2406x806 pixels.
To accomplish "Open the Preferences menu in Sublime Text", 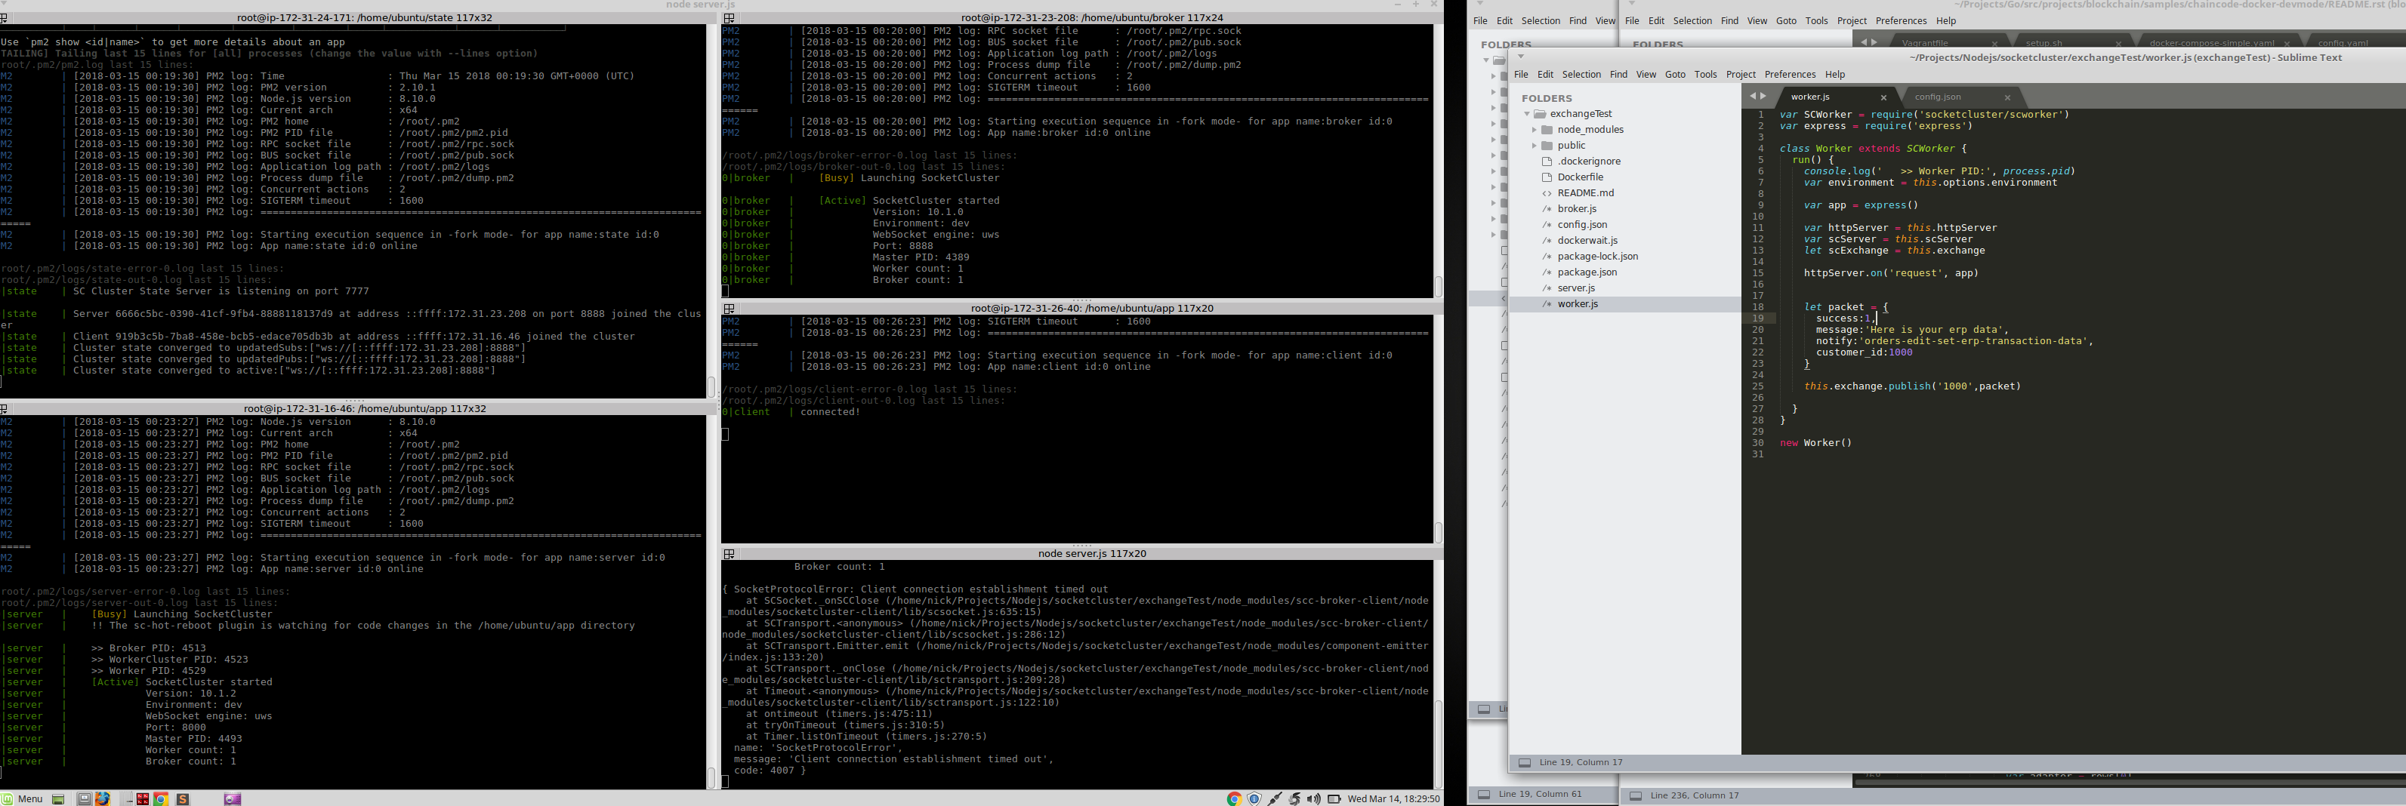I will tap(1791, 74).
